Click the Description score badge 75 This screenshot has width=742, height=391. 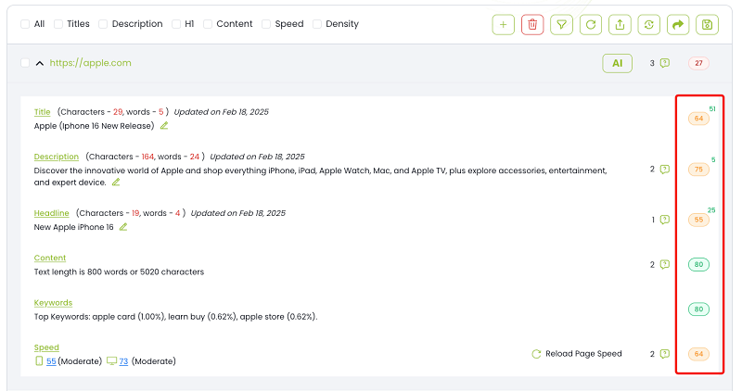pyautogui.click(x=698, y=170)
